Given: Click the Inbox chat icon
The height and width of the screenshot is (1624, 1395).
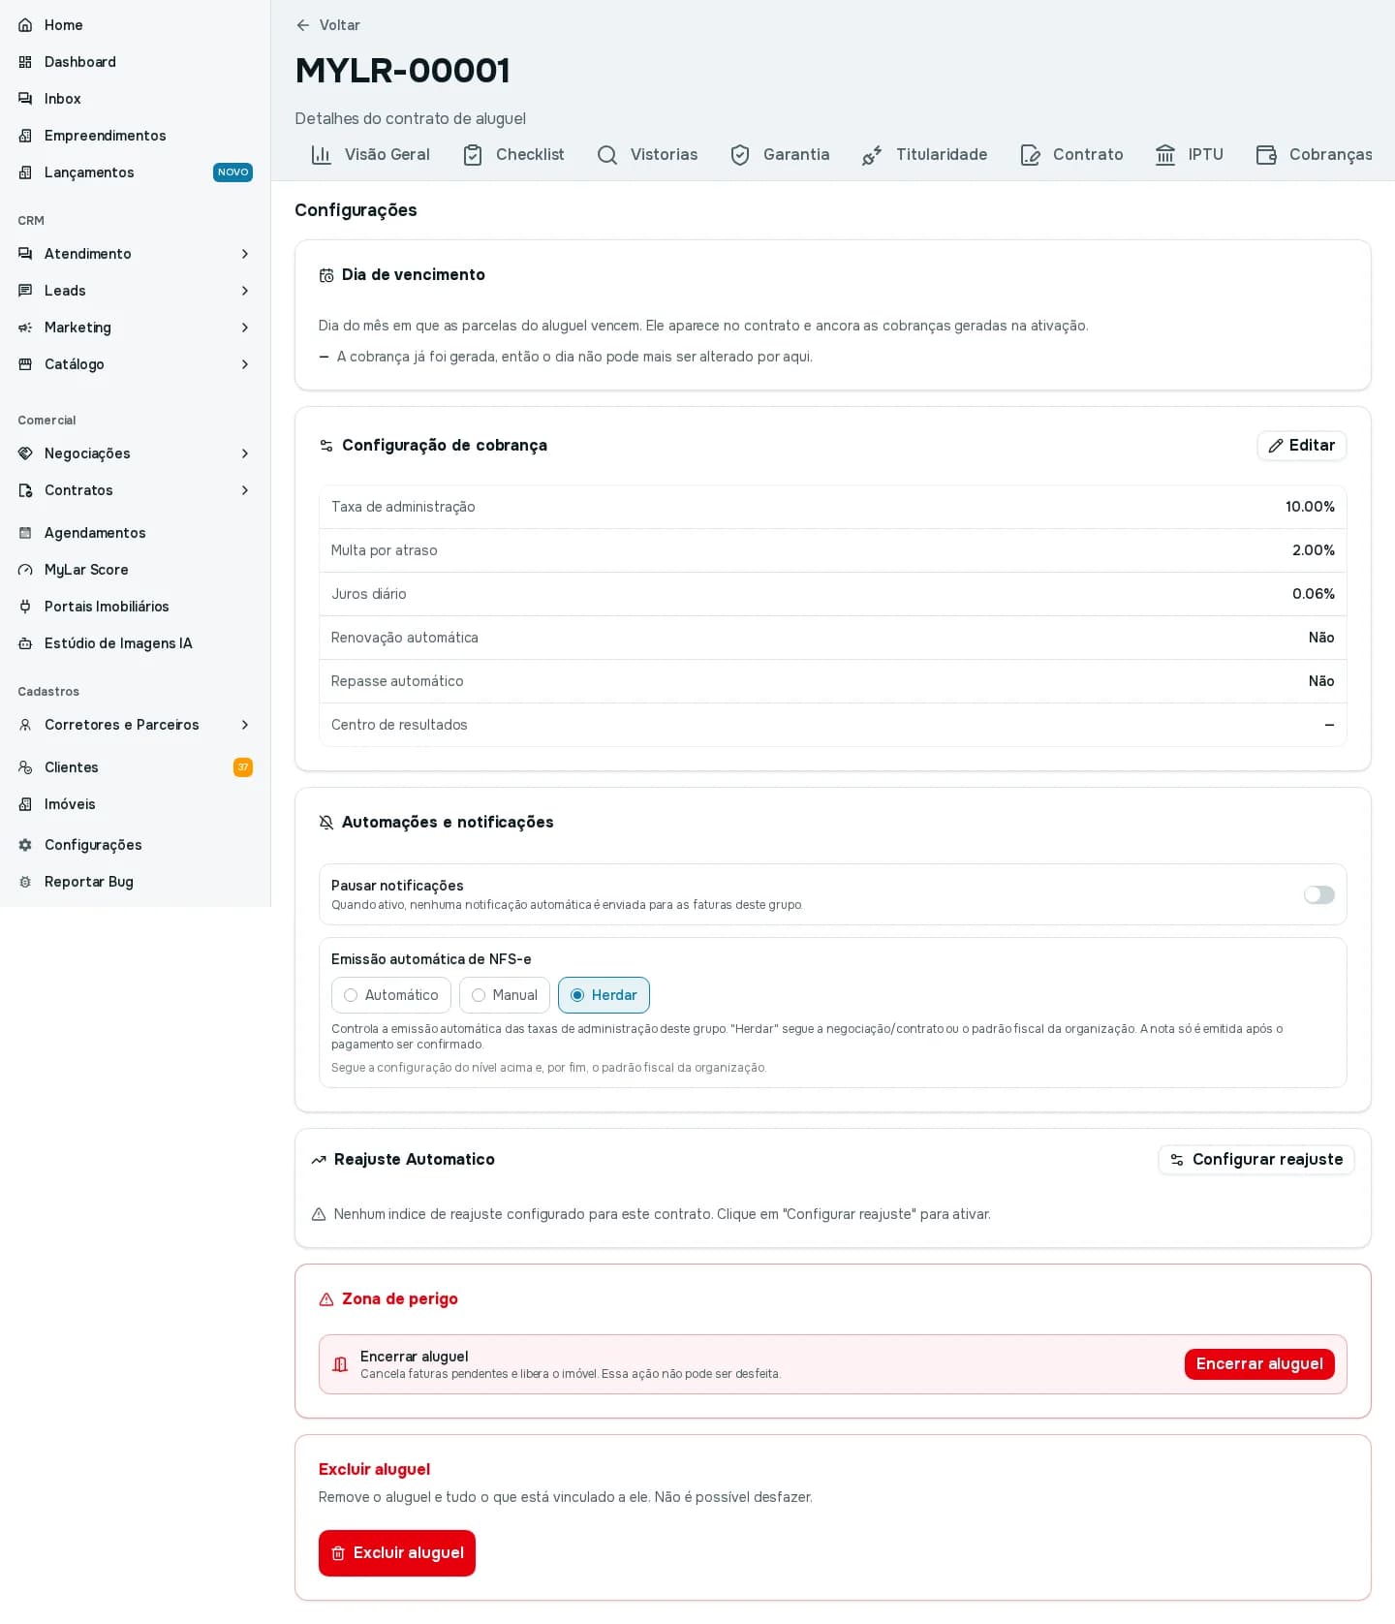Looking at the screenshot, I should pyautogui.click(x=25, y=99).
